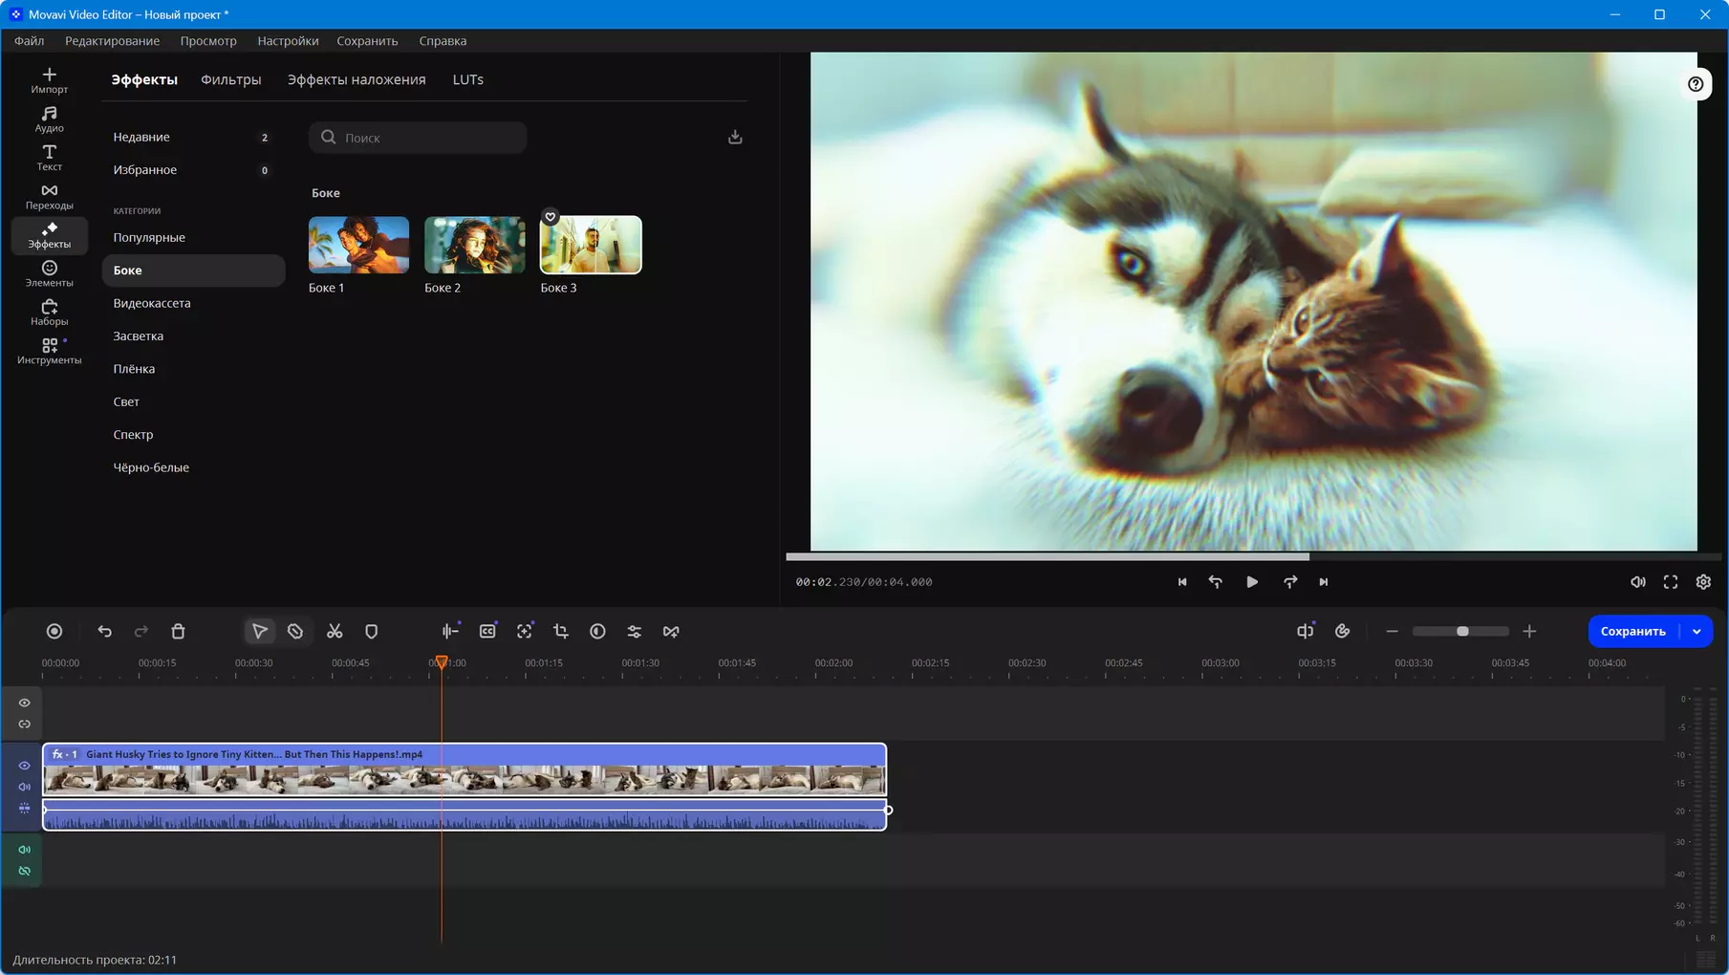Open the Недавние effects list

tap(193, 137)
